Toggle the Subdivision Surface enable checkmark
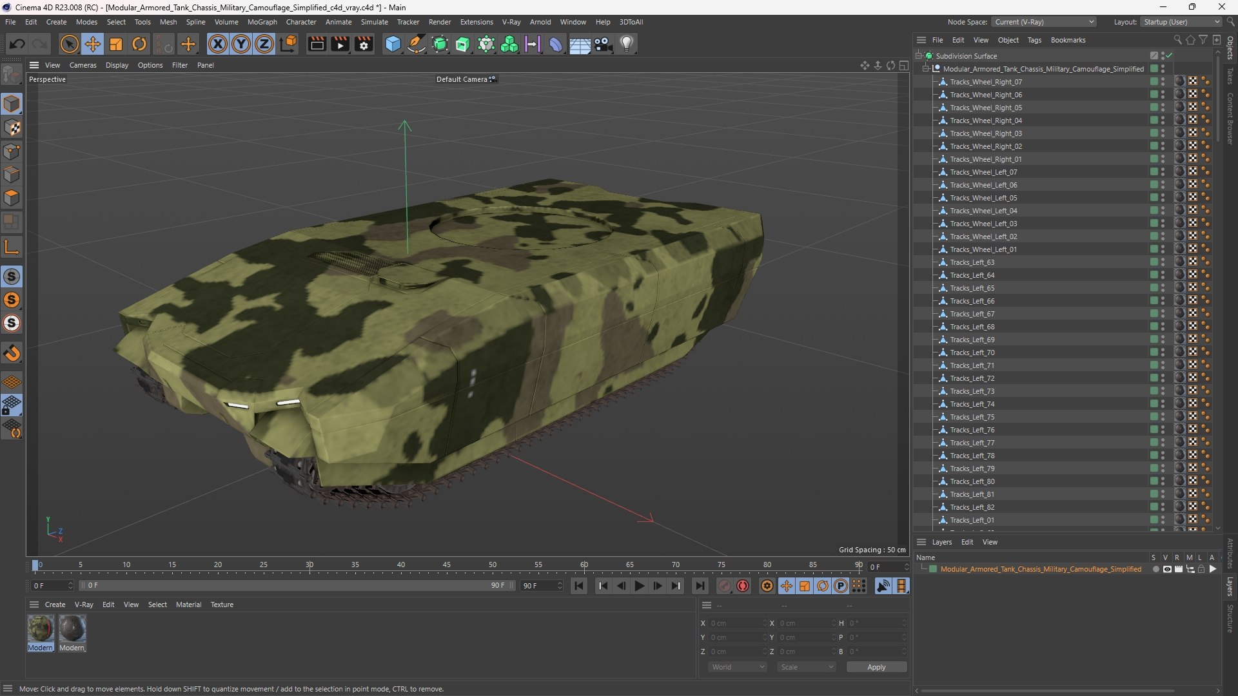Viewport: 1238px width, 696px height. coord(1169,56)
